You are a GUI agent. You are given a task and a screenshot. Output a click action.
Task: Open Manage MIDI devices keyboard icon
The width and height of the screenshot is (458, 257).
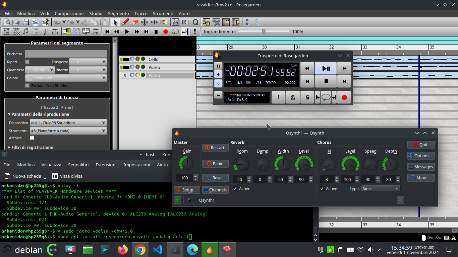[67, 31]
